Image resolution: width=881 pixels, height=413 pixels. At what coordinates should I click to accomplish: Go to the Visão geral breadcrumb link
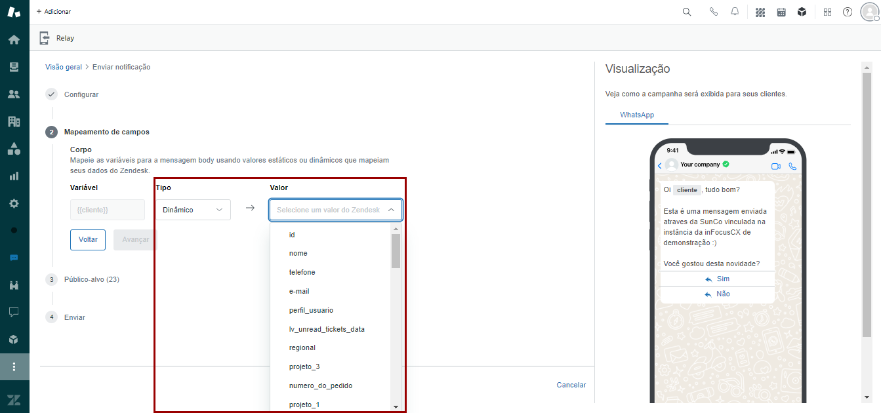(x=64, y=67)
